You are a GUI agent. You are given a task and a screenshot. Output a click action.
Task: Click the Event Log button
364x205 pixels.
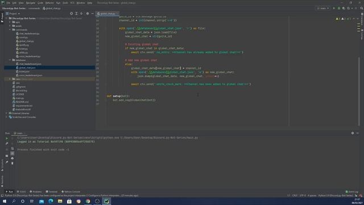pos(352,192)
